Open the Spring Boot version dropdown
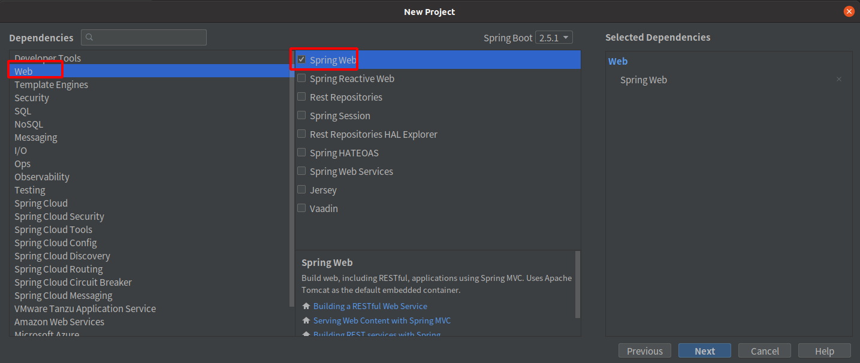This screenshot has width=860, height=363. click(x=554, y=38)
